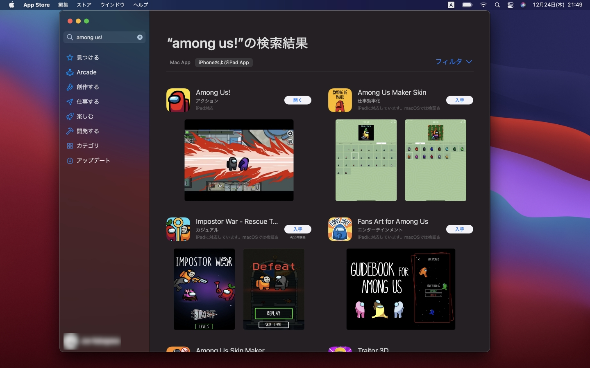Select the Play (楽しむ) rocket icon
This screenshot has width=590, height=368.
point(70,117)
